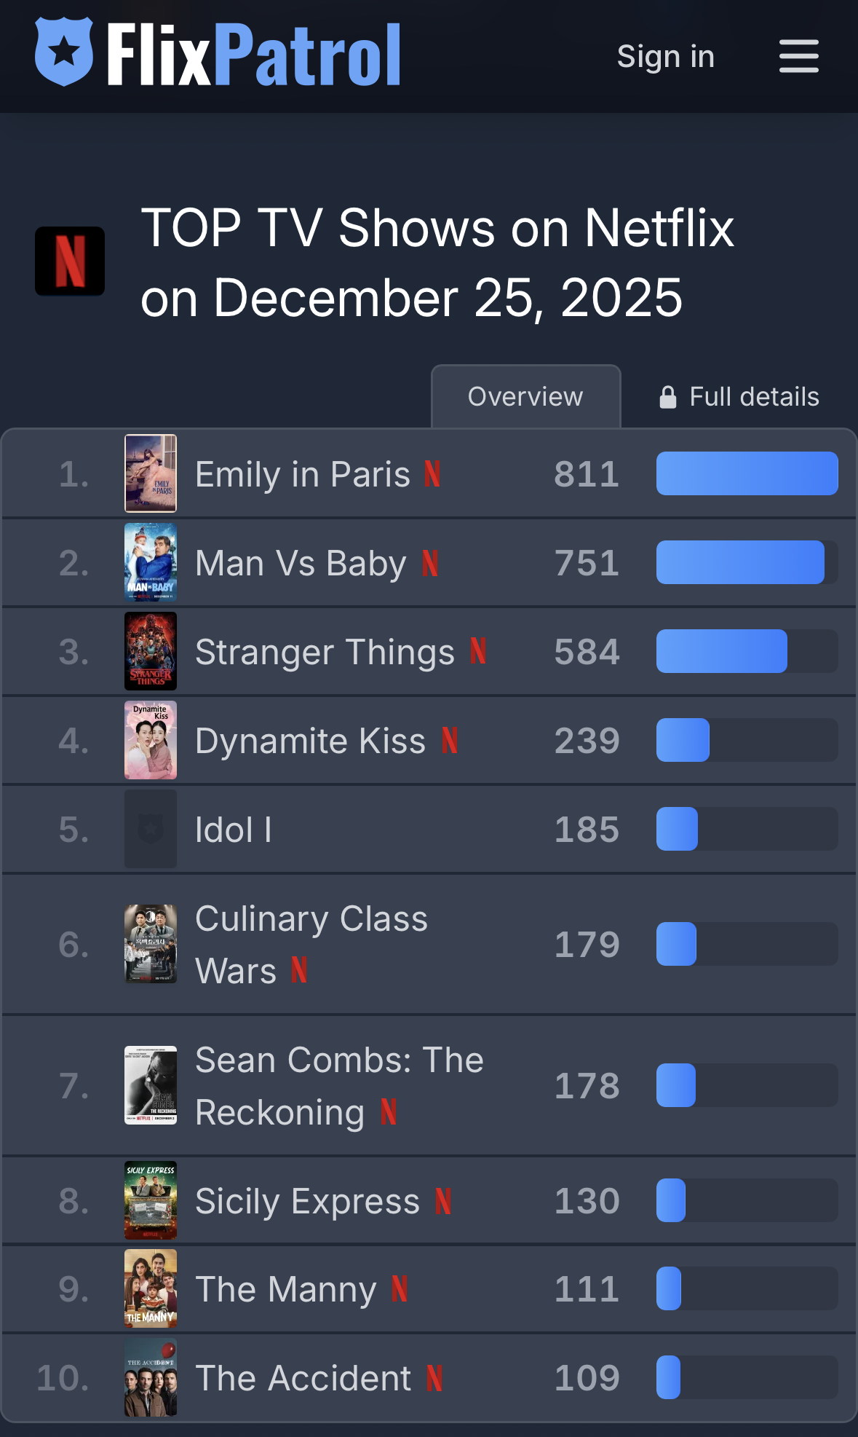Click the lock icon next to Full details
Viewport: 858px width, 1437px height.
pyautogui.click(x=668, y=397)
